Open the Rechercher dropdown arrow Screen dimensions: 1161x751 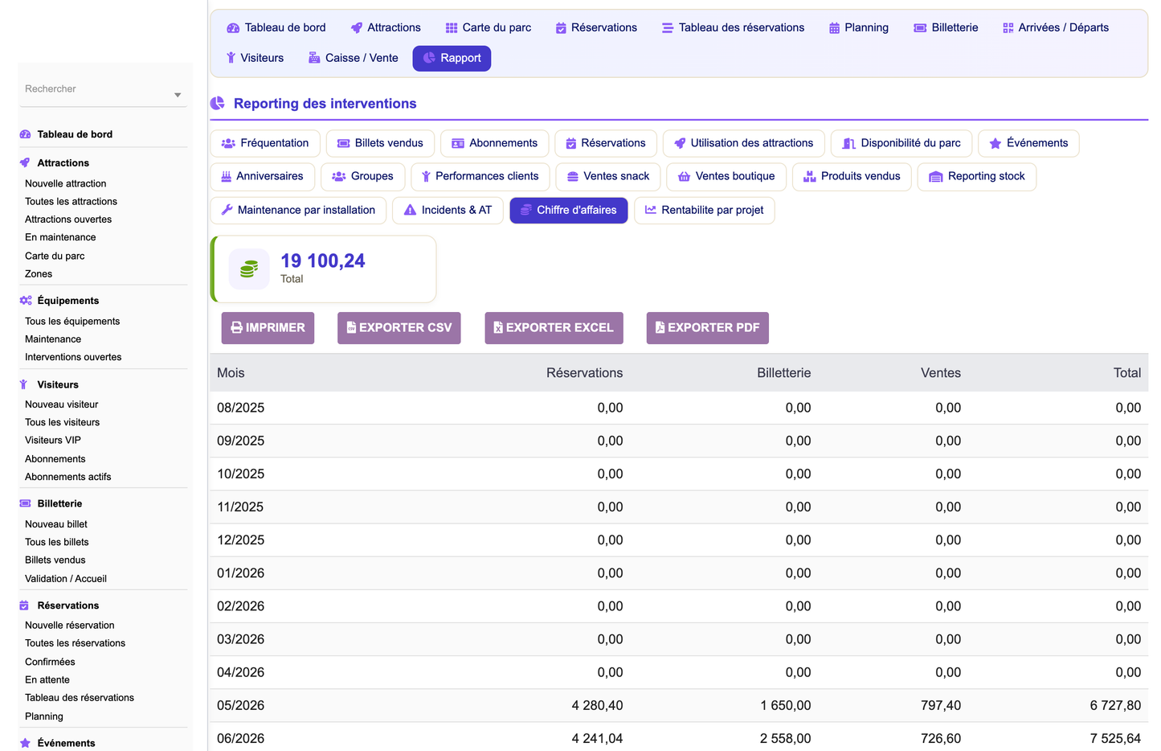(x=178, y=95)
